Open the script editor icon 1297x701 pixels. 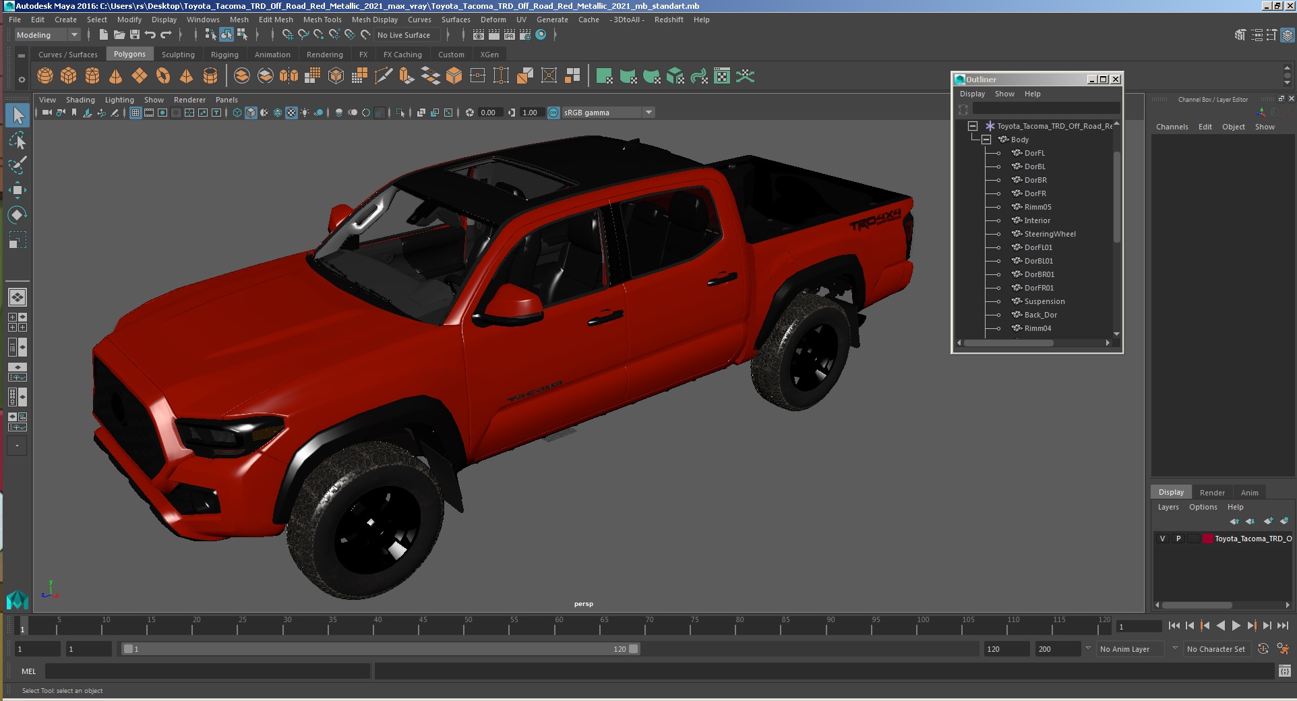coord(1285,671)
